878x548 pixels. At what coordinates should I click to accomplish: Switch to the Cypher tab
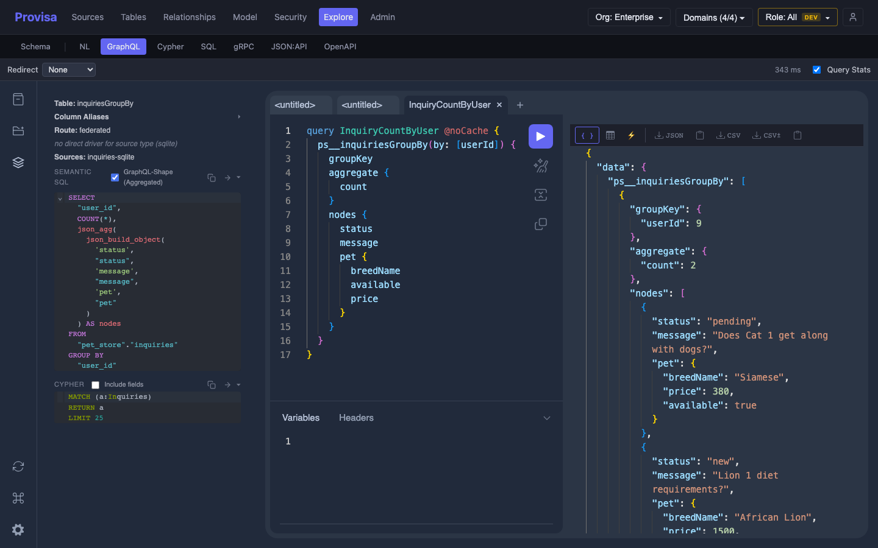(x=171, y=46)
